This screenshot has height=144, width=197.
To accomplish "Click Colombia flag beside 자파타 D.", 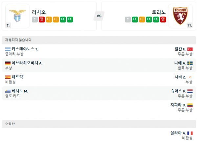I will pos(190,105).
